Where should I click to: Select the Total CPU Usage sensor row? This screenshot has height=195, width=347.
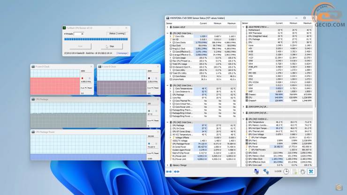pos(202,64)
